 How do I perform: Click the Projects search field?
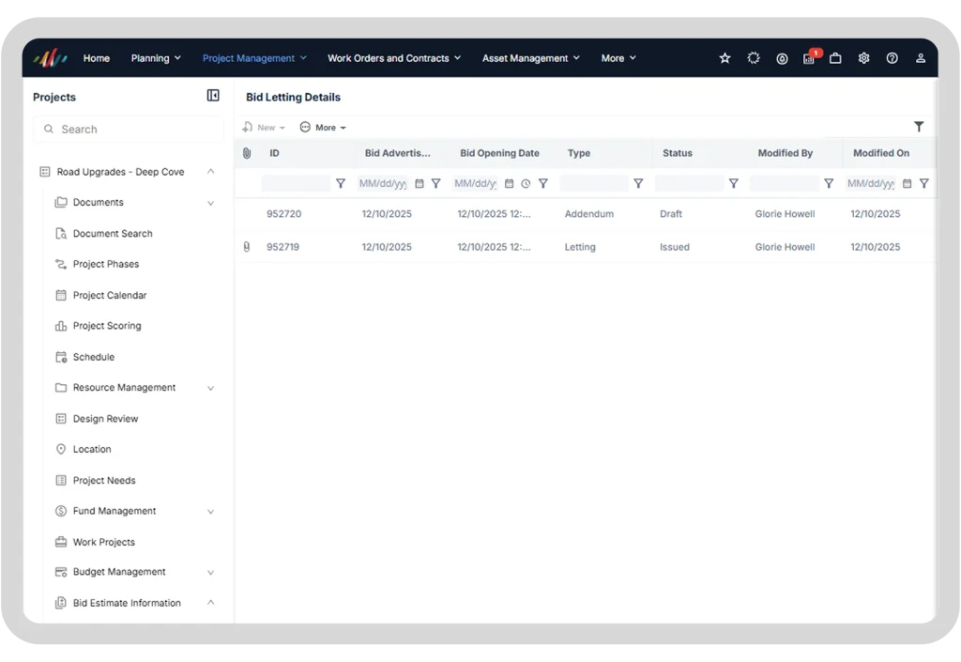pos(129,130)
